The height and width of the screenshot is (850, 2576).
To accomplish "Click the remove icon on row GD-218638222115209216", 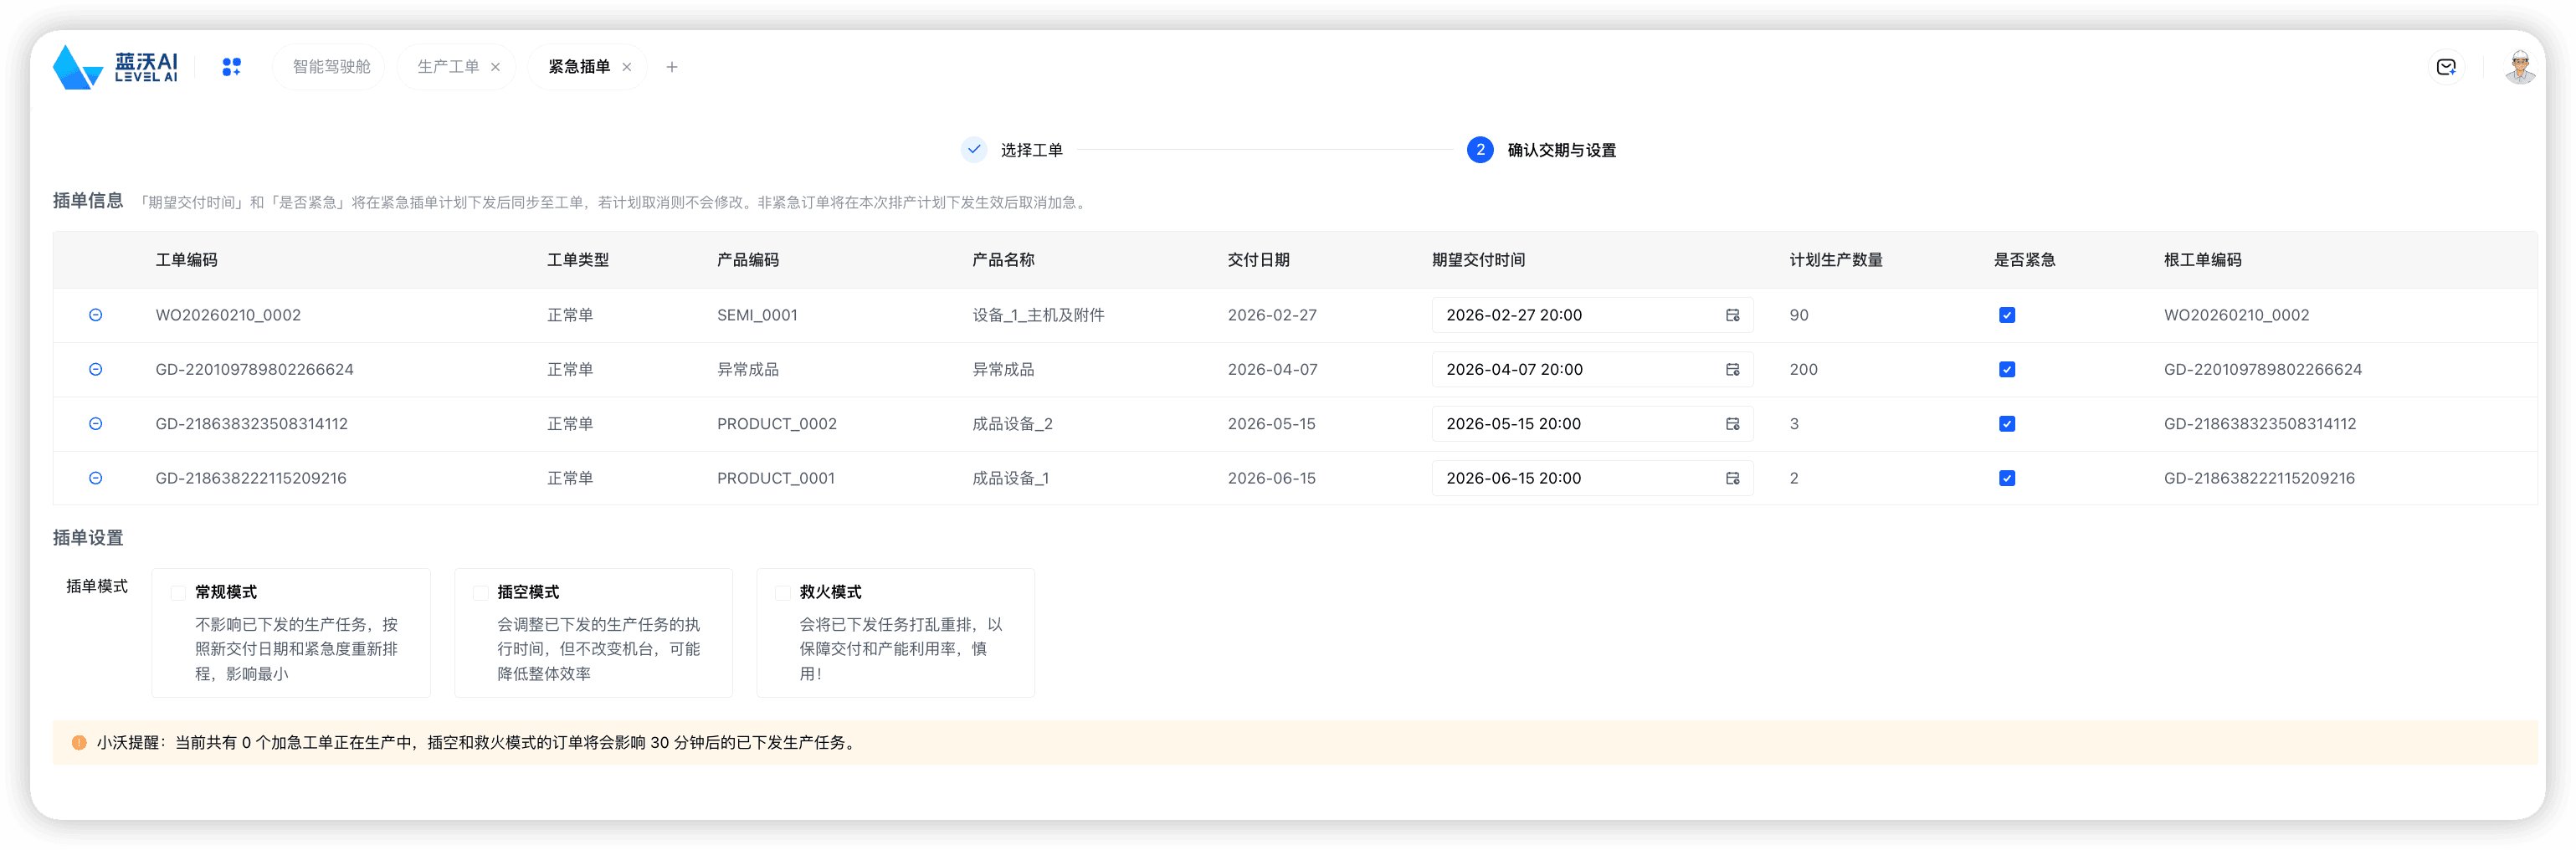I will coord(95,478).
